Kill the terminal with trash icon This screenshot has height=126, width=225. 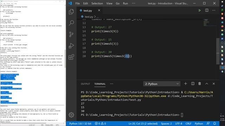[200, 84]
